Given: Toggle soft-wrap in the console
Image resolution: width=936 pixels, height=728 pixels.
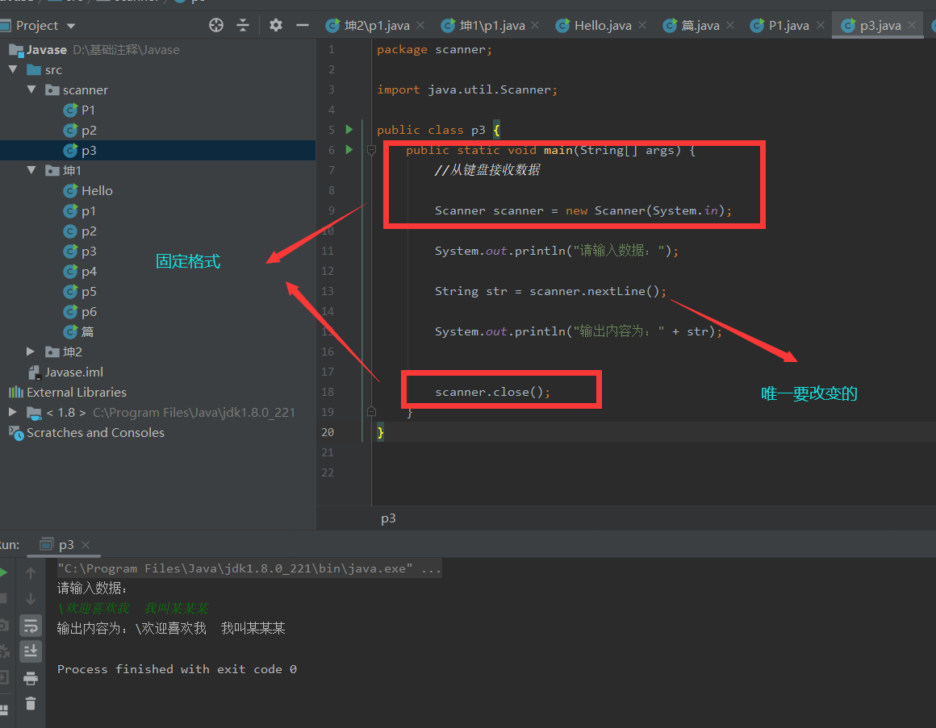Looking at the screenshot, I should tap(31, 626).
